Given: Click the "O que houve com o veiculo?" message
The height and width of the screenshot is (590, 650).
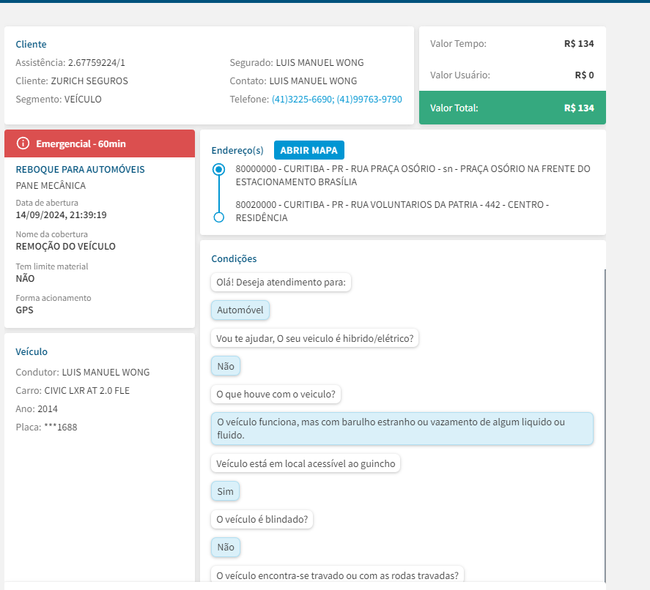Looking at the screenshot, I should 276,395.
